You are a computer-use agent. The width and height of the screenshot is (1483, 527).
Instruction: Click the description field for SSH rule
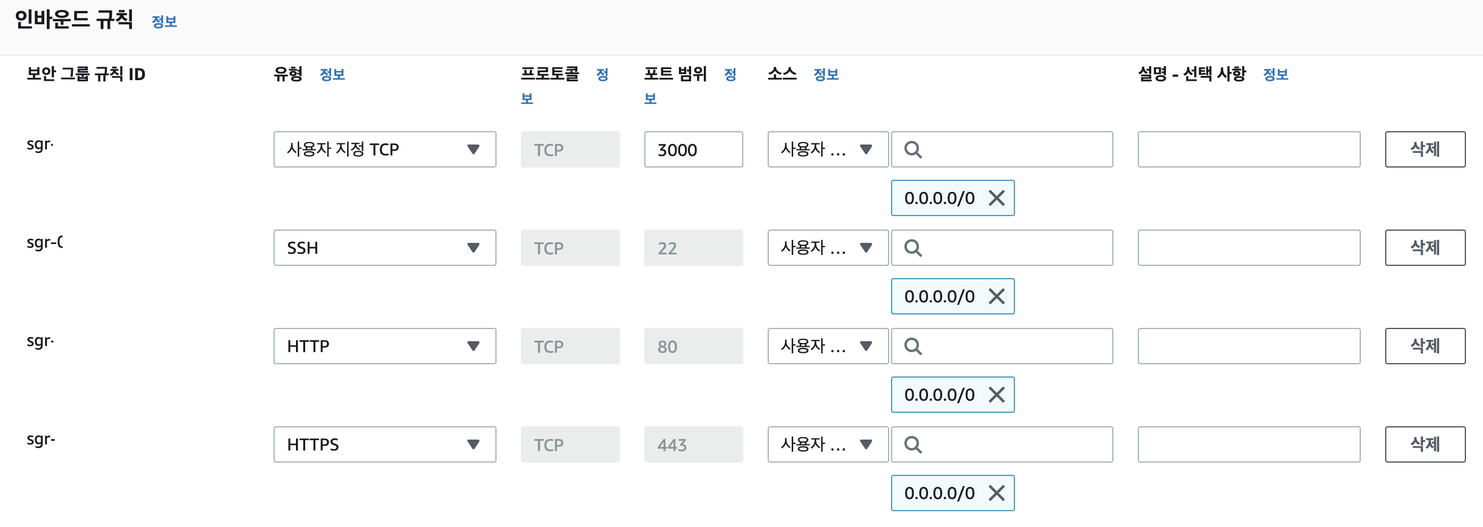(1249, 248)
